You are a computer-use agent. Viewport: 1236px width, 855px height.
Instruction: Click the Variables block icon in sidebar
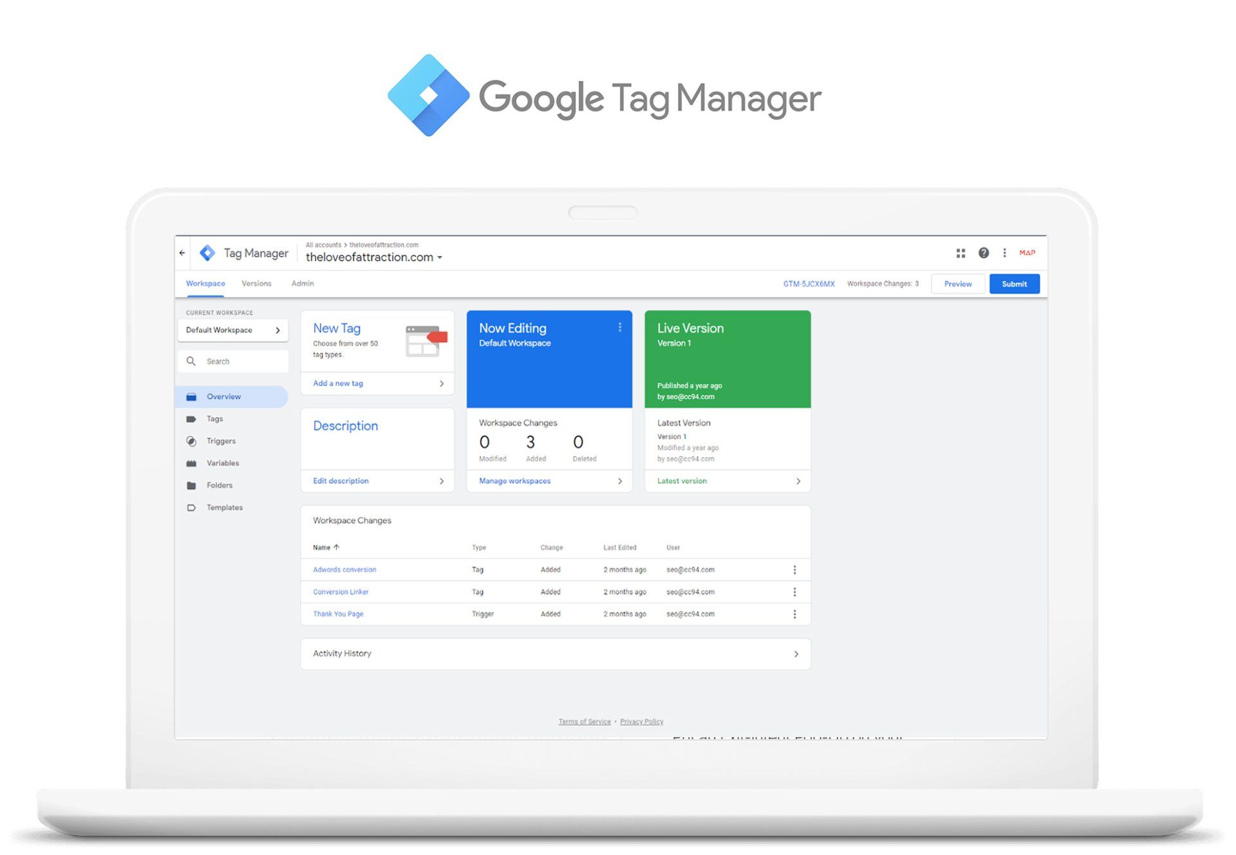pyautogui.click(x=191, y=463)
